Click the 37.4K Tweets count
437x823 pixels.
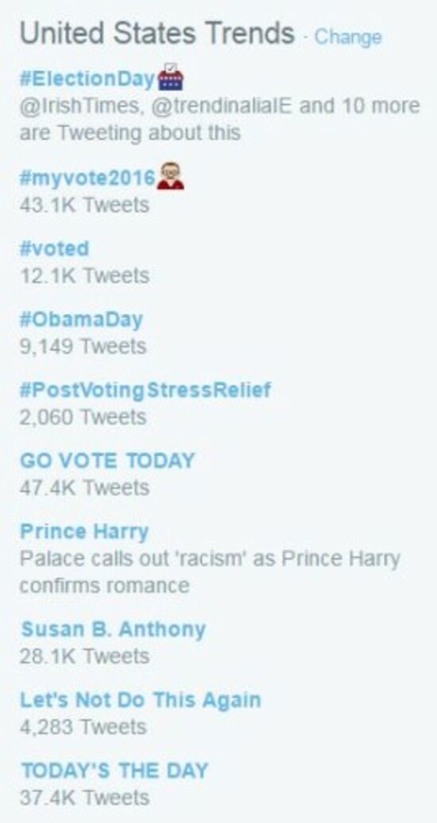tap(84, 798)
